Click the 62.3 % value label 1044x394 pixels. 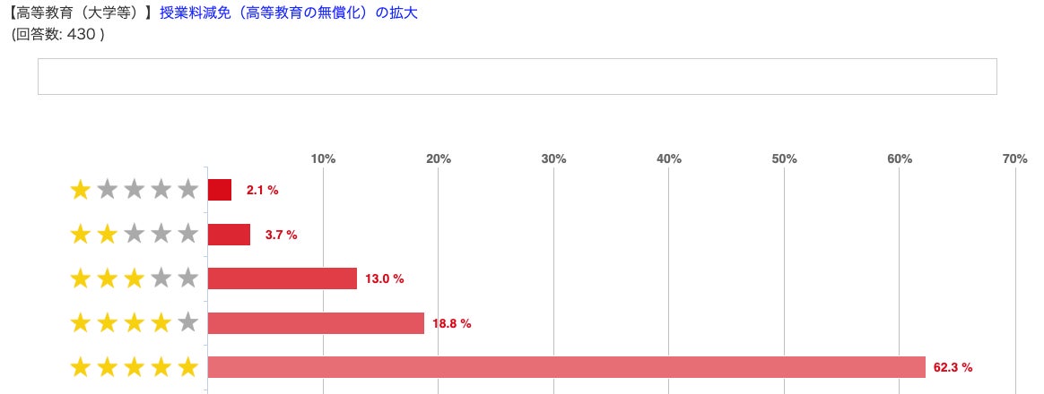point(953,367)
